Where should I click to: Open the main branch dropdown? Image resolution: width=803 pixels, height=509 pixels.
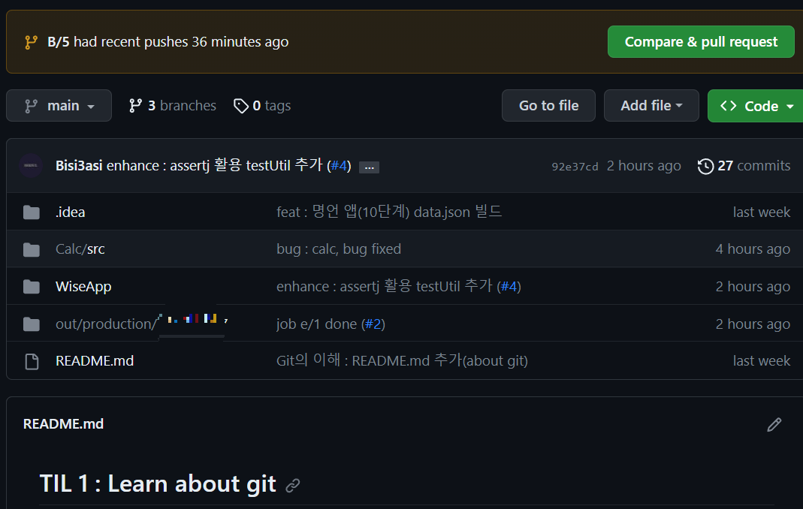[59, 106]
